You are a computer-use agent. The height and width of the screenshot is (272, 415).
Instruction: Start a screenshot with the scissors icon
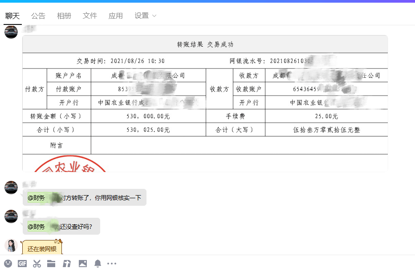coord(37,264)
